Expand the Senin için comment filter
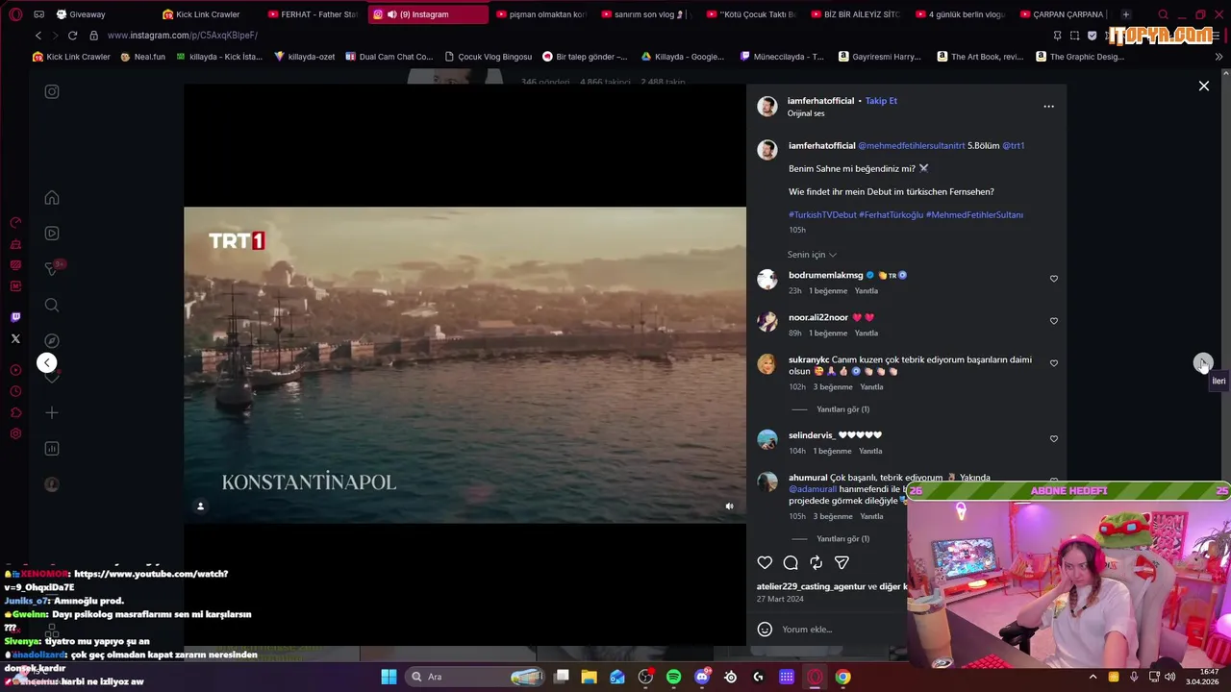The height and width of the screenshot is (692, 1231). point(813,255)
